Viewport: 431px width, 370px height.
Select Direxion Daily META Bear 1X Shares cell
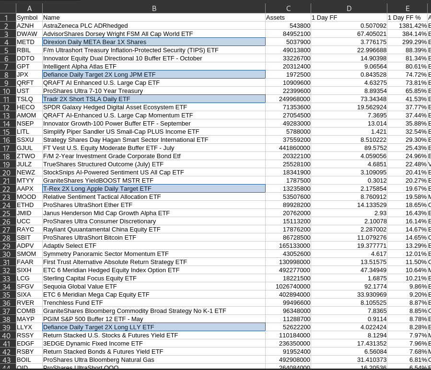coord(154,42)
